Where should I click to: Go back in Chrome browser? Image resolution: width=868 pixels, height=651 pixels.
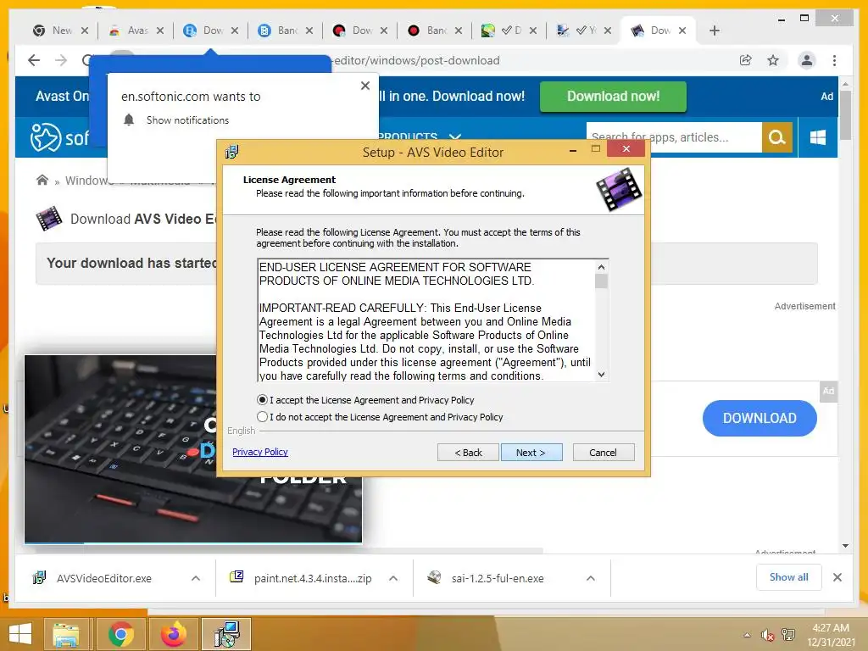34,60
